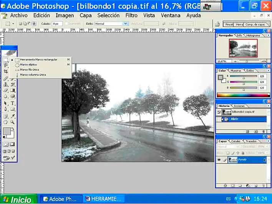Select the Crop tool in the toolbox

click(6, 71)
